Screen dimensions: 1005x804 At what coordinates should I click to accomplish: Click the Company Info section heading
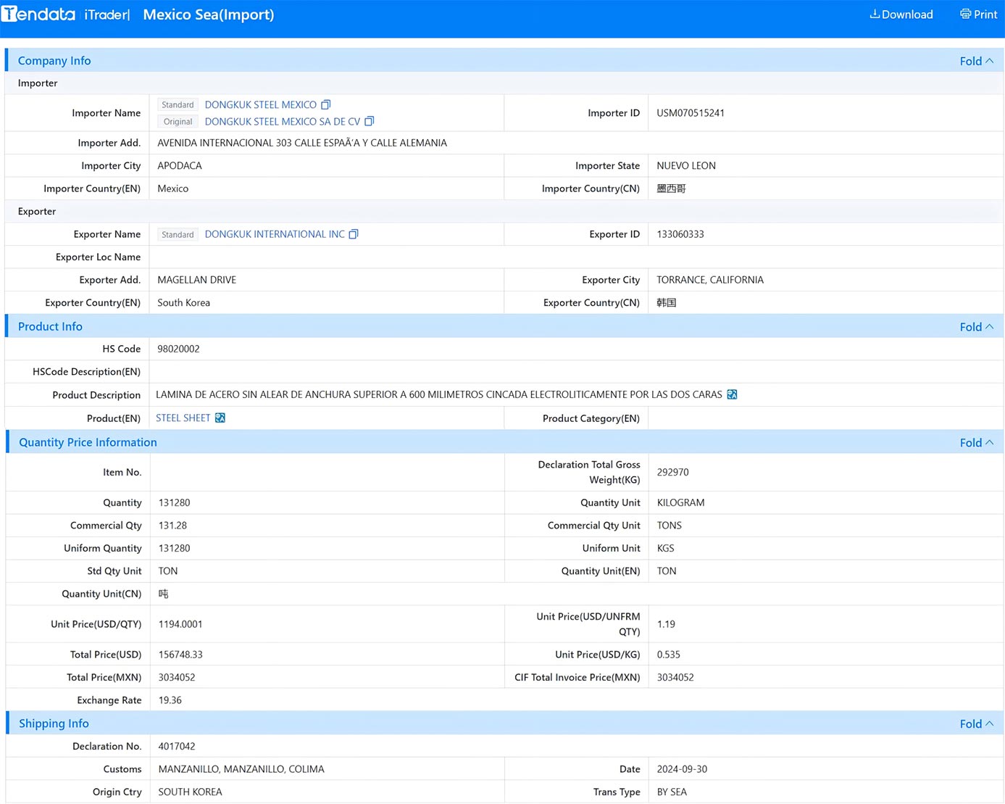point(54,61)
